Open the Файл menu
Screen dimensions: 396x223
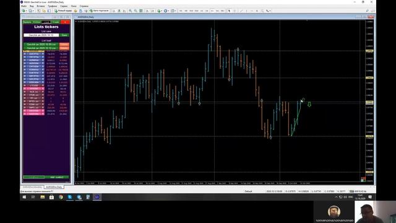tap(24, 6)
